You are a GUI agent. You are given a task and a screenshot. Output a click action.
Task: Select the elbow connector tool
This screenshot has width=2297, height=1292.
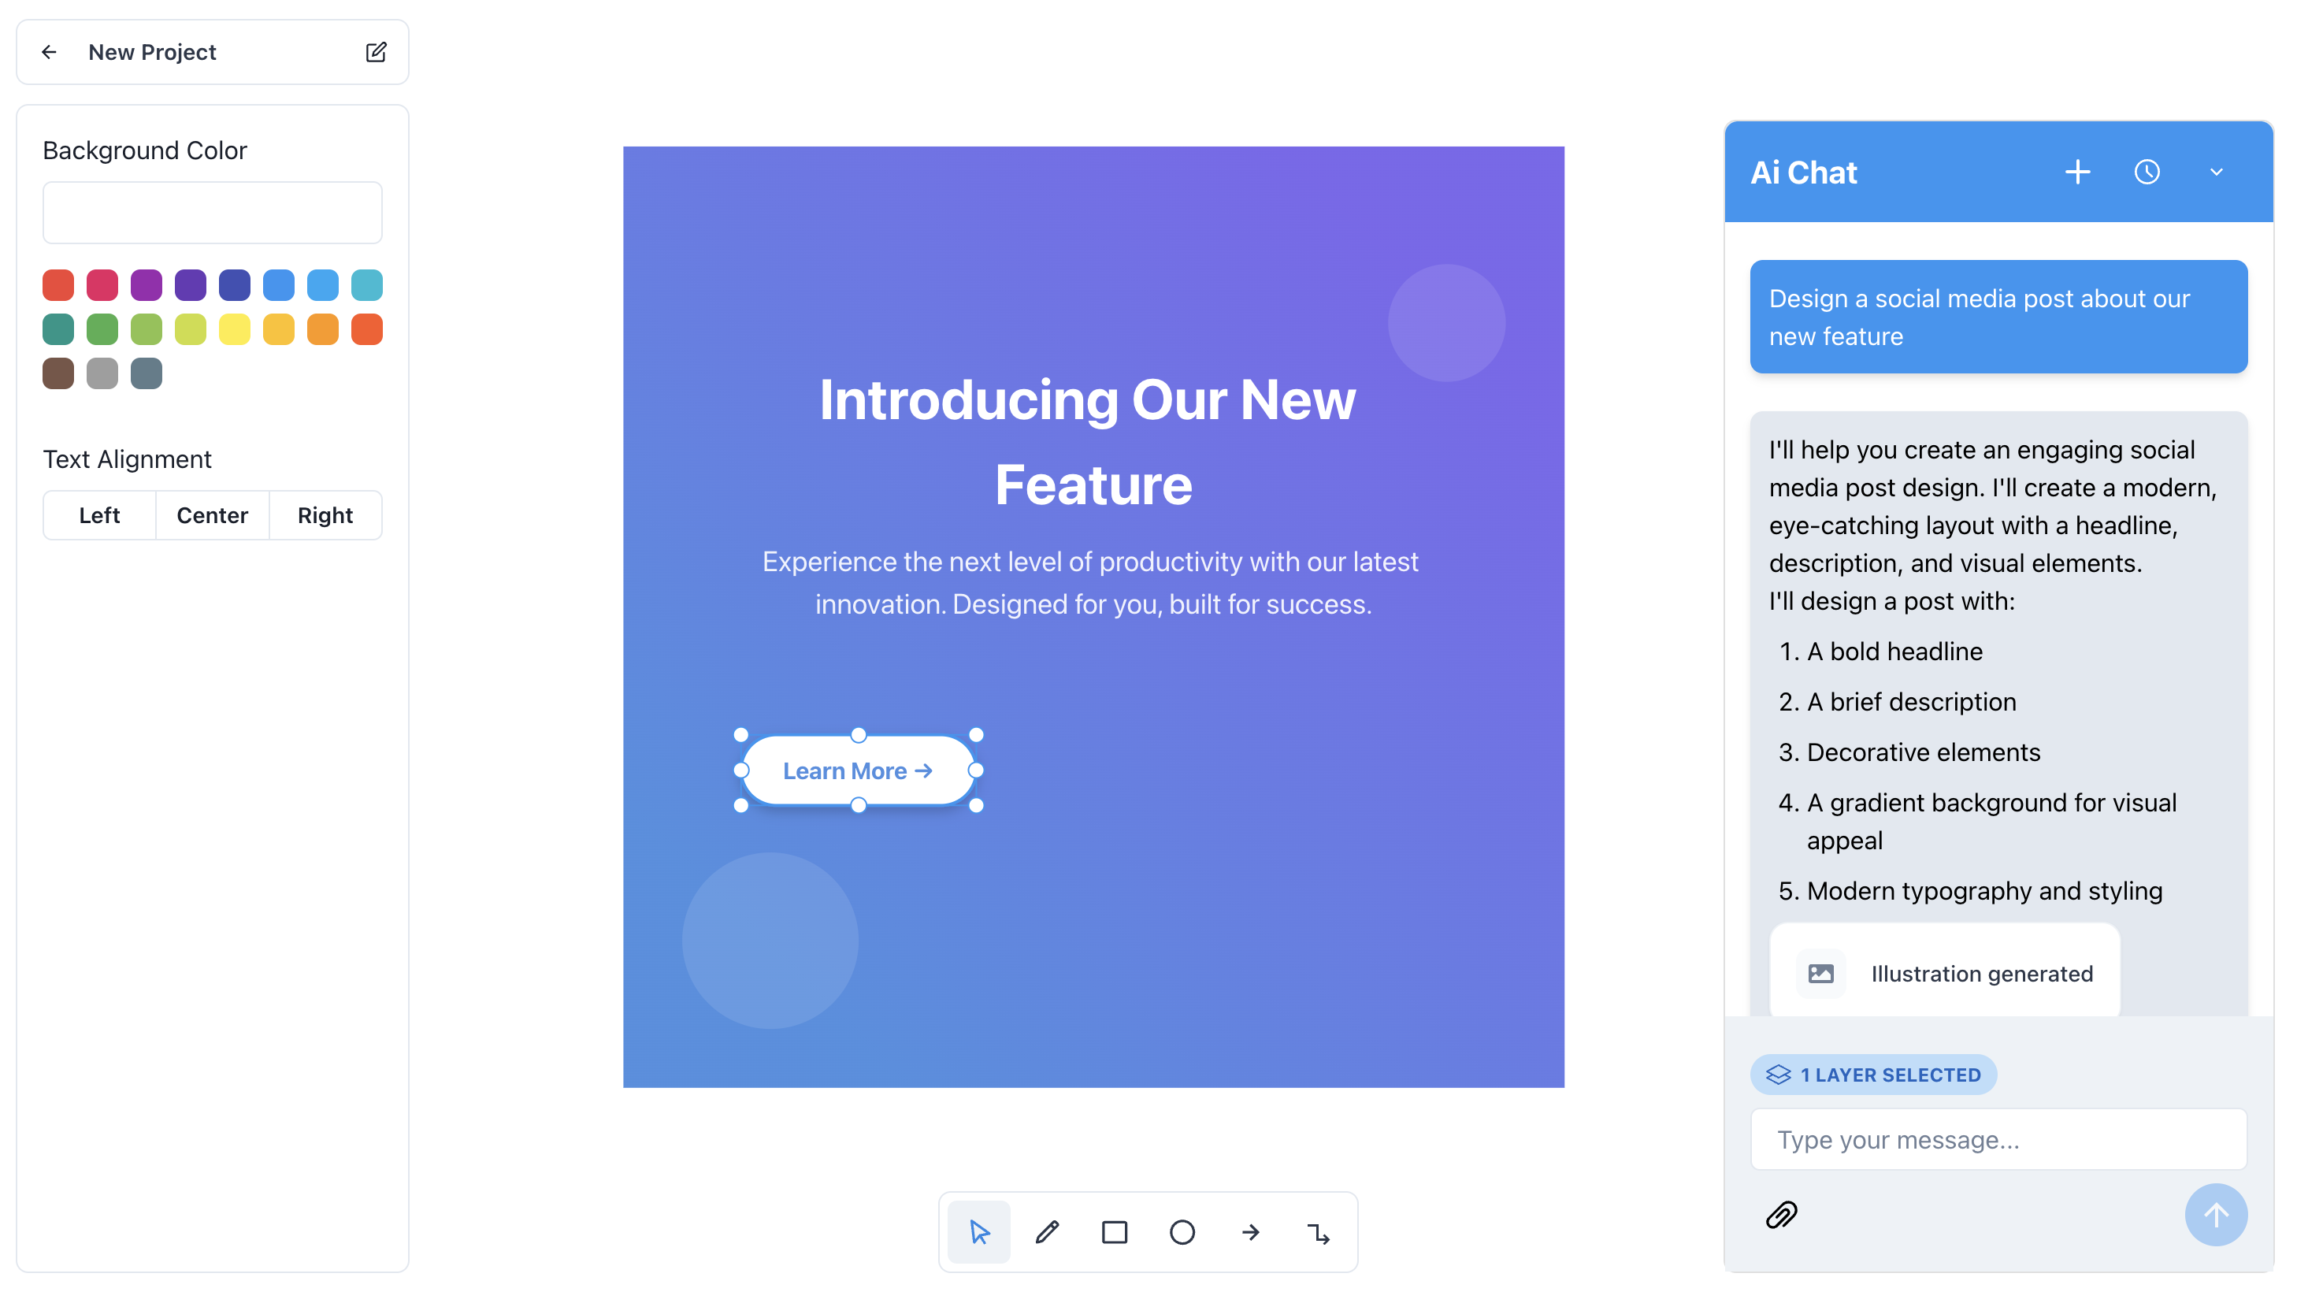(1317, 1232)
